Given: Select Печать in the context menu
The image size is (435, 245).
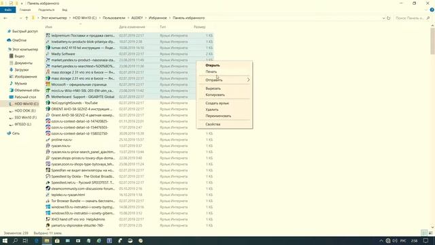Looking at the screenshot, I should click(x=211, y=71).
